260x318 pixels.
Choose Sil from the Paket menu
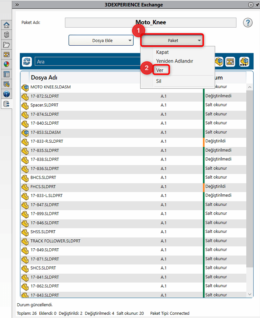coord(159,81)
